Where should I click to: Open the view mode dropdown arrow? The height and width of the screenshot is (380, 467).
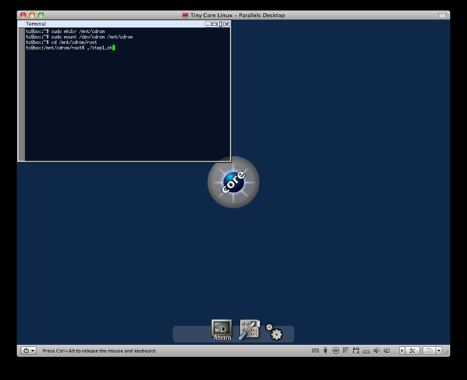coord(439,351)
